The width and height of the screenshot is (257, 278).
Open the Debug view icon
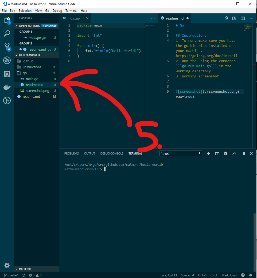coord(7,60)
